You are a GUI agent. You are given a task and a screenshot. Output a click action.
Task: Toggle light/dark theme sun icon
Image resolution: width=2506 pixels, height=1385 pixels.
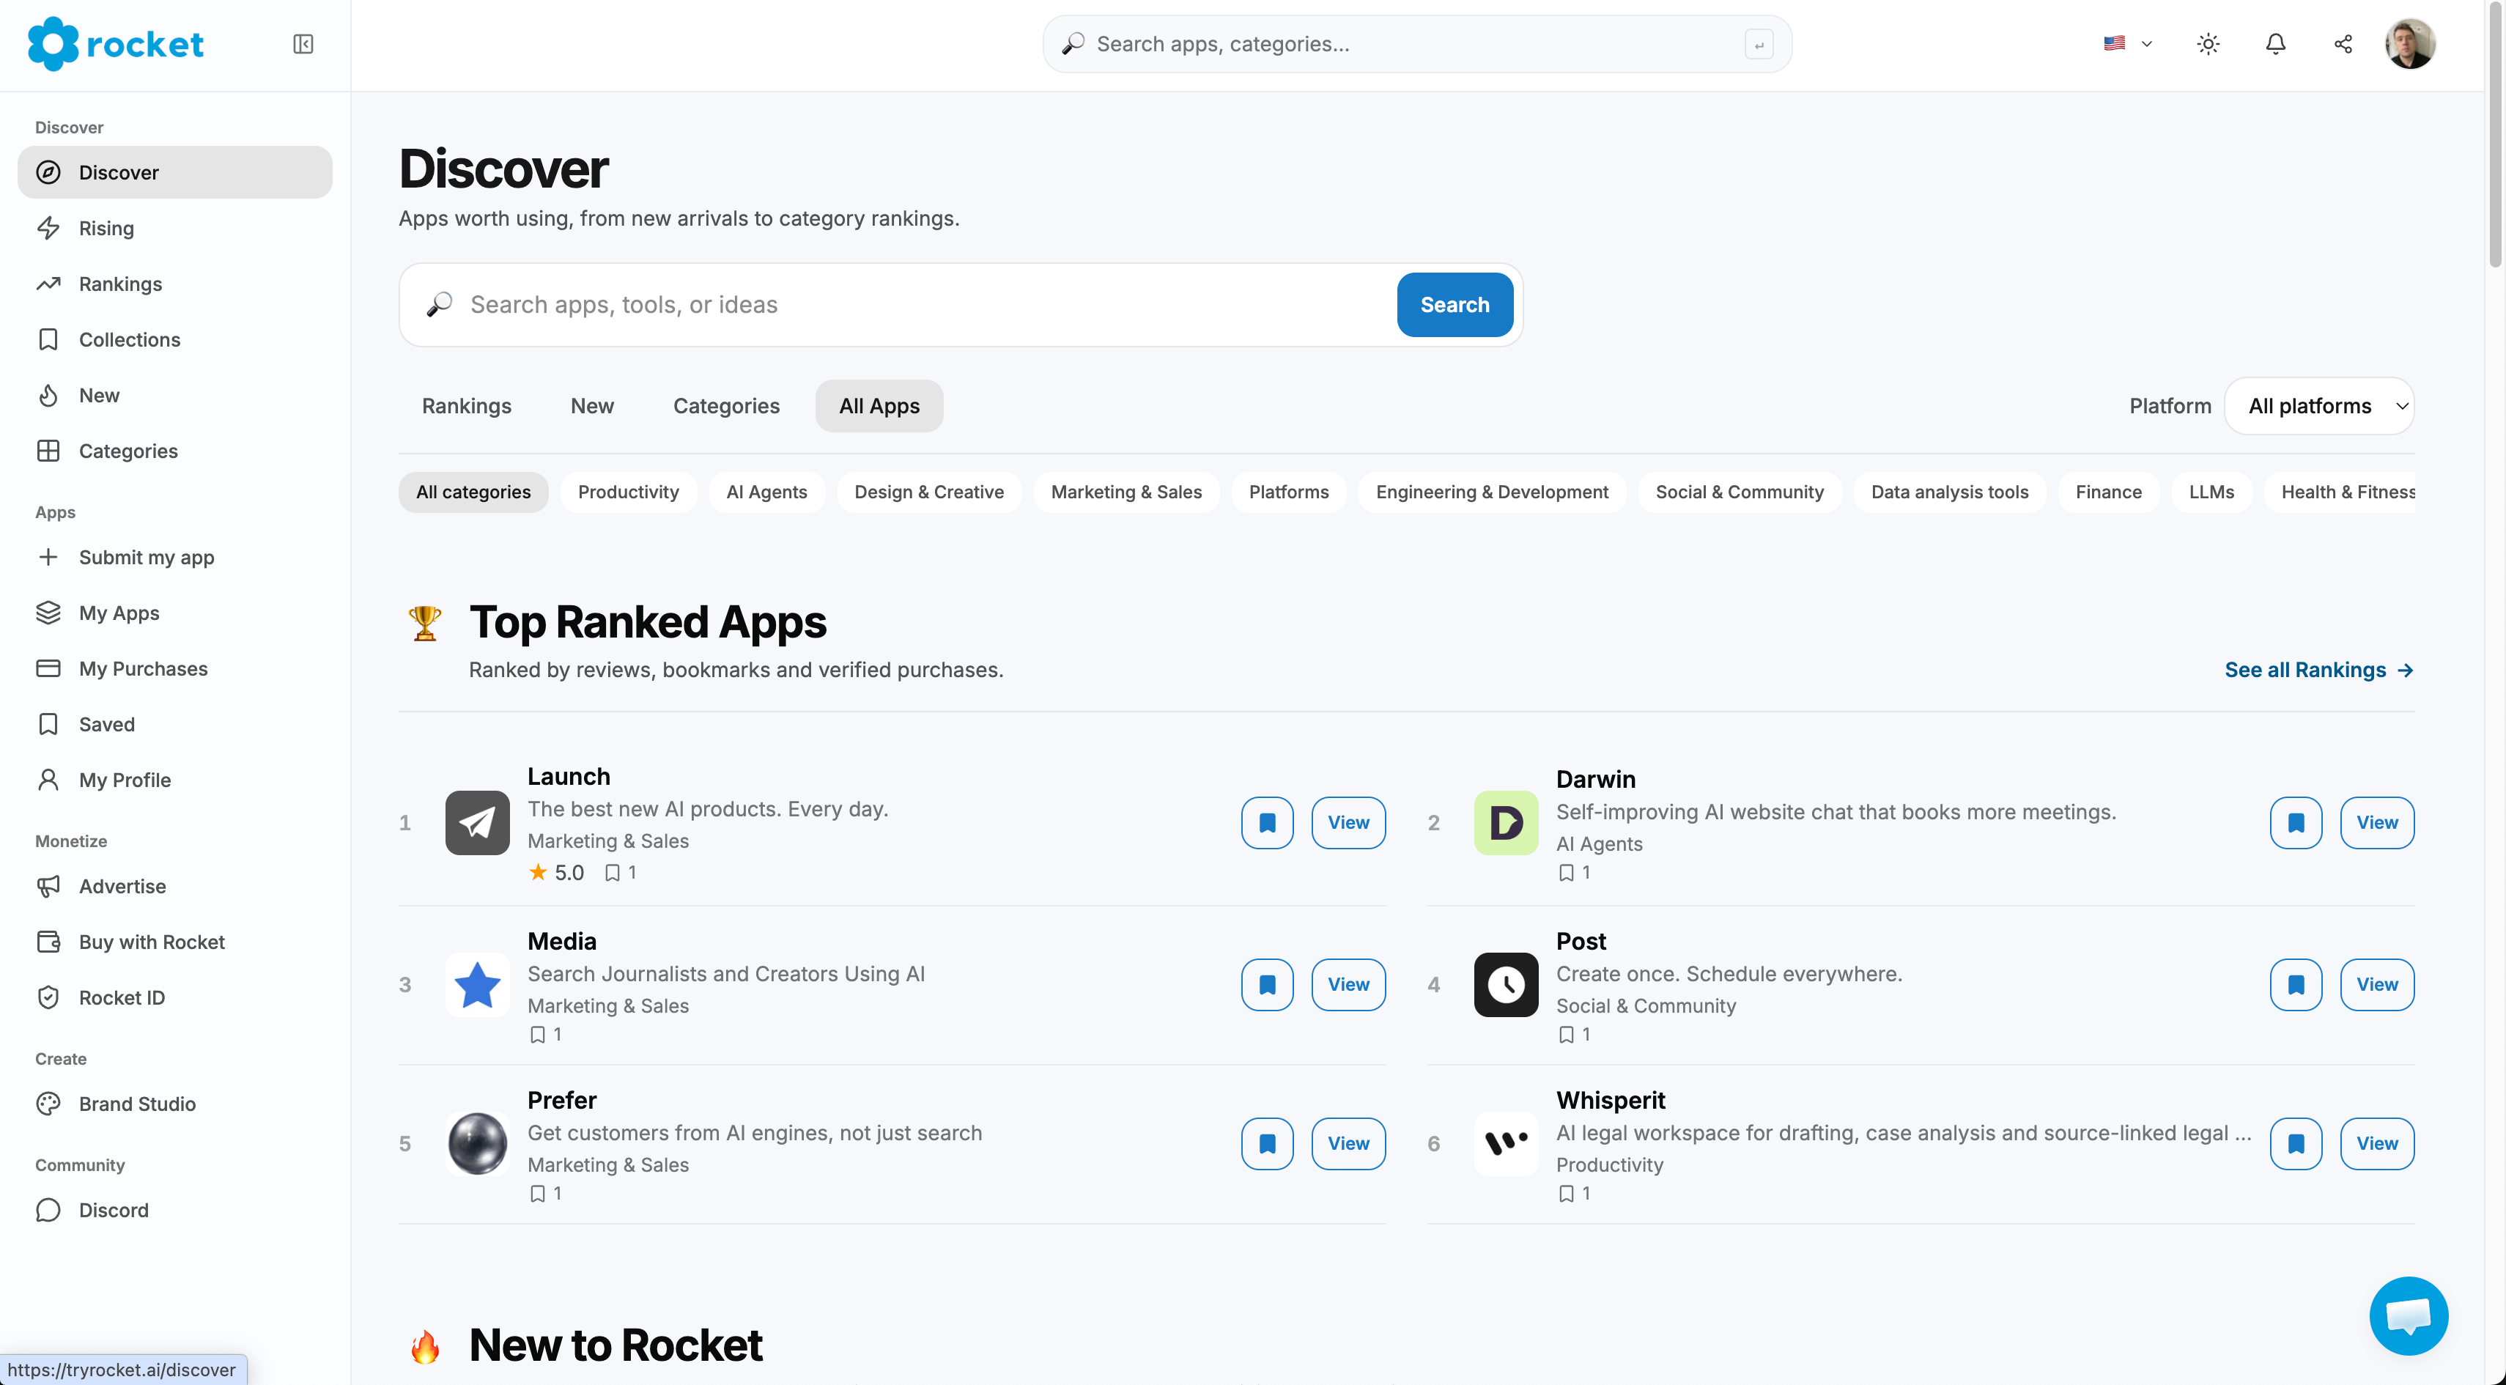pos(2209,44)
